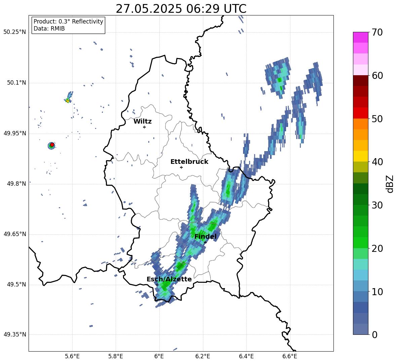Click the 6°E longitude tick label
The height and width of the screenshot is (363, 398).
pos(159,356)
